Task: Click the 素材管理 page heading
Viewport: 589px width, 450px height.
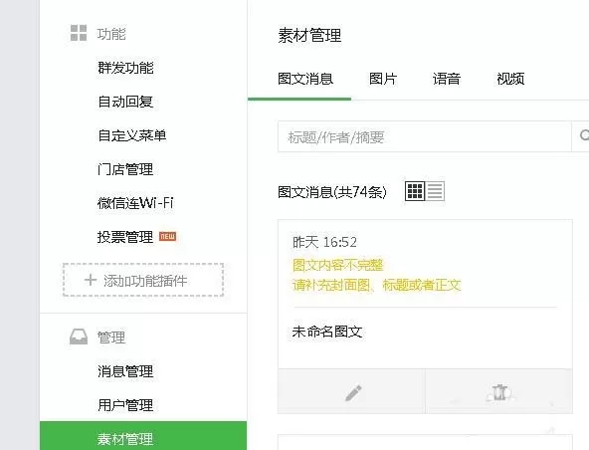Action: point(309,36)
